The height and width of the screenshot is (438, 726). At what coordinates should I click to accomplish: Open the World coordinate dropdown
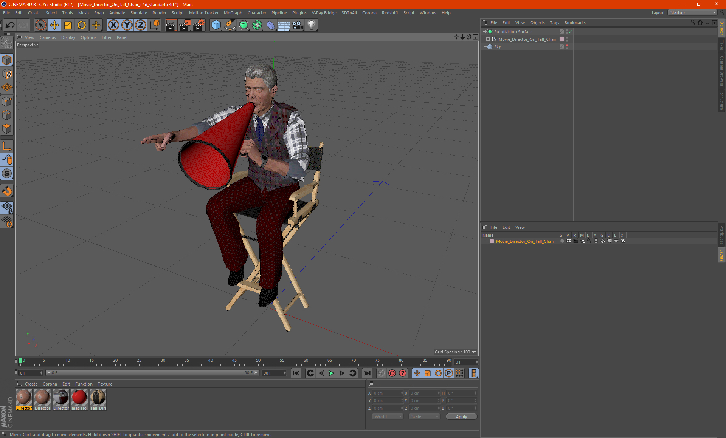pos(388,416)
